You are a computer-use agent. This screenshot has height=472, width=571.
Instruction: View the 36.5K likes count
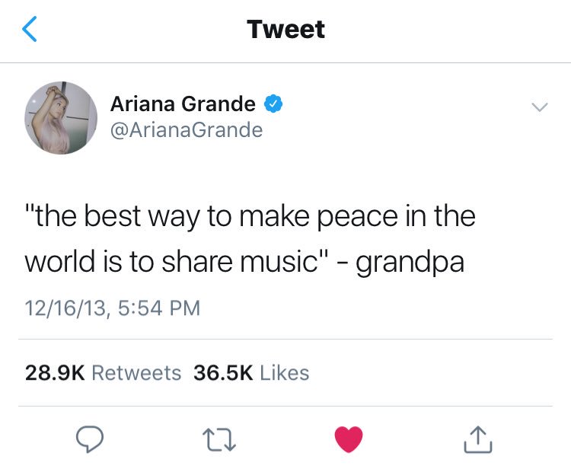[223, 373]
